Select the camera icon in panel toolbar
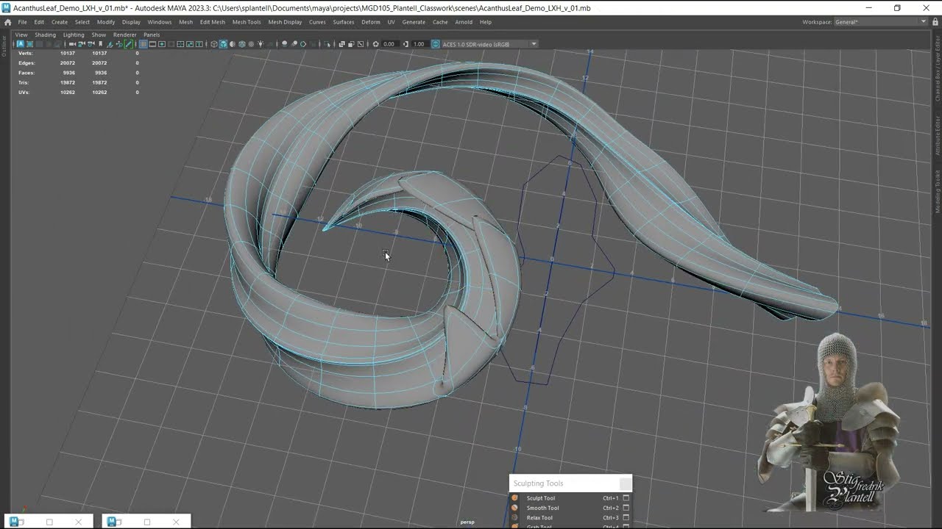This screenshot has height=529, width=942. (72, 44)
